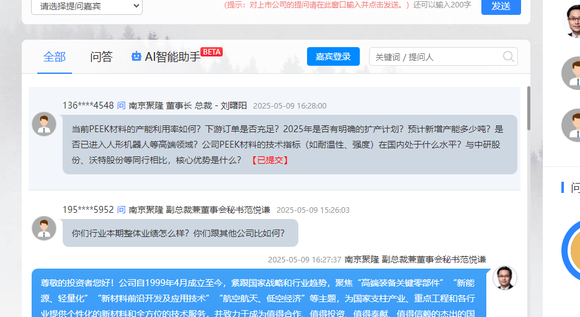Screen dimensions: 580x317
Task: Click timestamp 2025-05-09 15:26:03
Action: point(313,210)
